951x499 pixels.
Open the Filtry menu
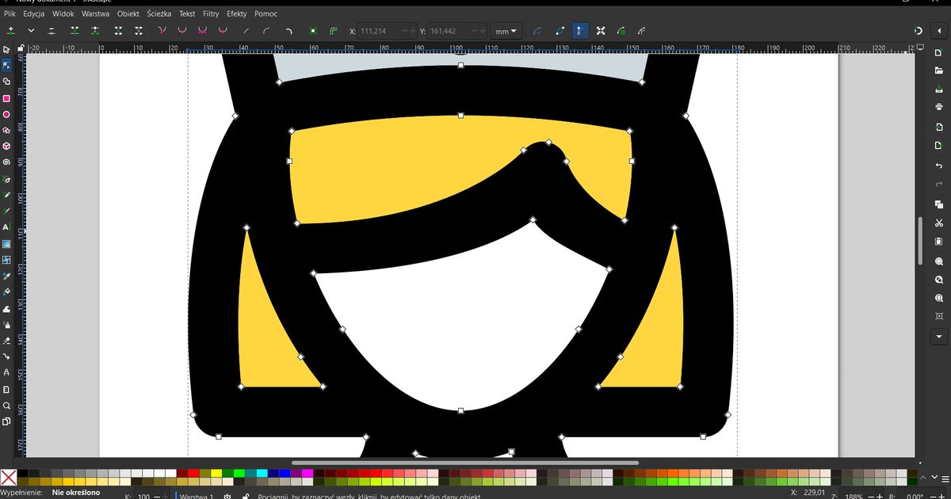[x=210, y=13]
